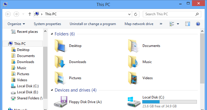Click the Devices and drives (4) header
This screenshot has height=110, width=207.
coord(75,90)
